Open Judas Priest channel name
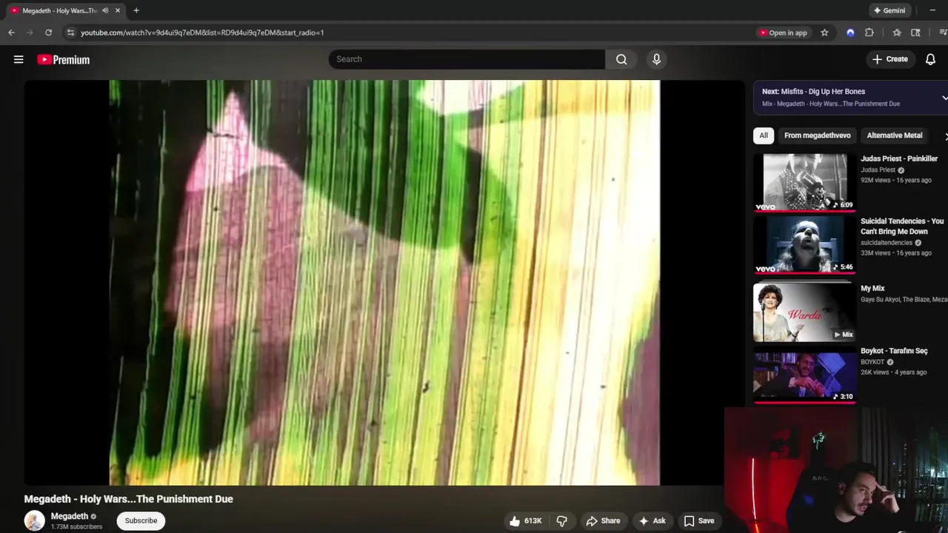Screen dimensions: 948x533 878,170
